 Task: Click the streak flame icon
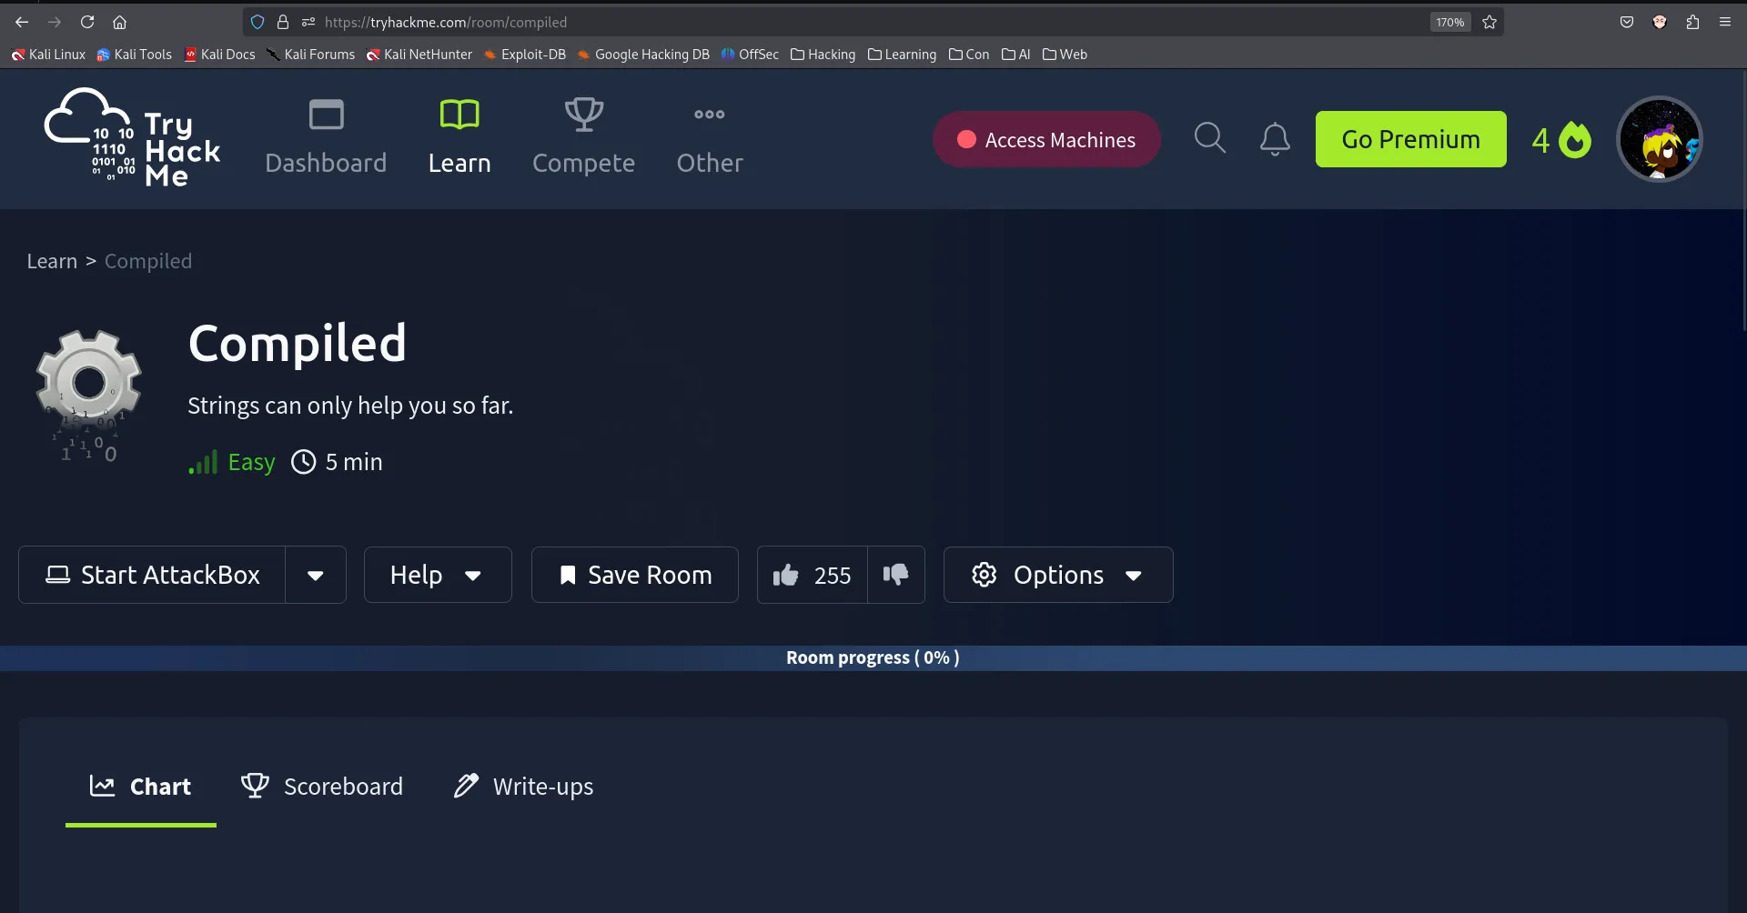pyautogui.click(x=1574, y=140)
